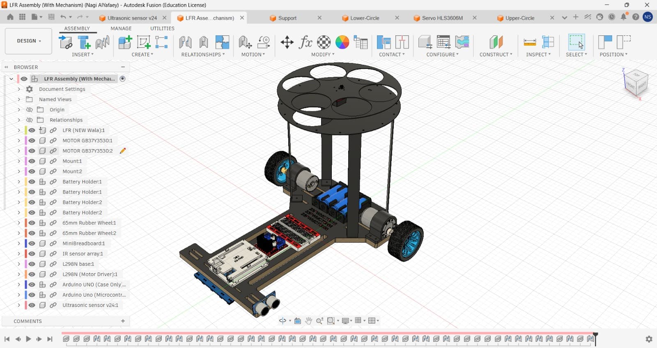
Task: Expand the Named Views folder
Action: coord(19,99)
